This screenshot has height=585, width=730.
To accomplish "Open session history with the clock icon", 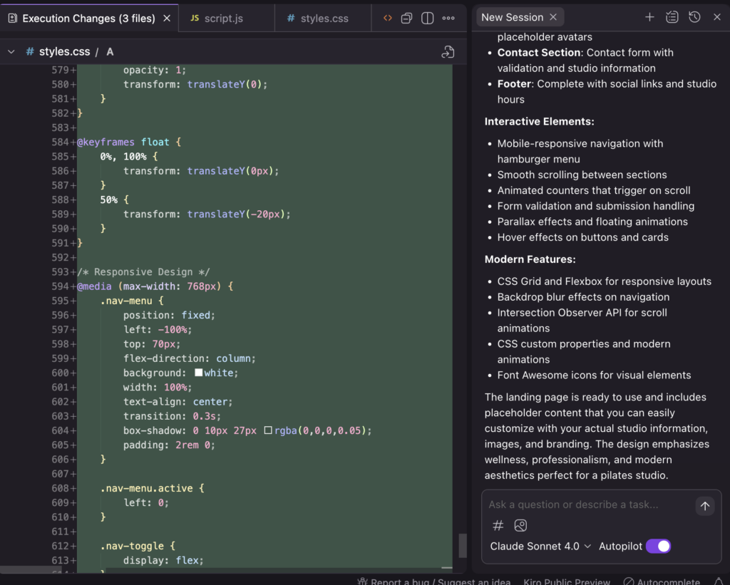I will [x=694, y=16].
